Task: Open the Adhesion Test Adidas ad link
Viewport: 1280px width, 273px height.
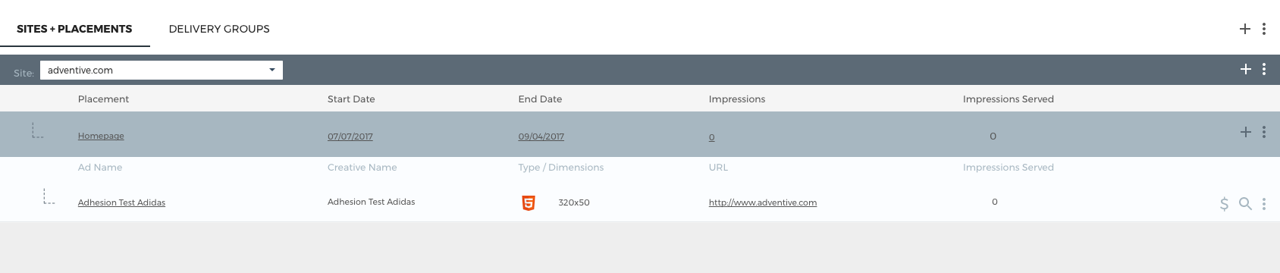Action: 121,202
